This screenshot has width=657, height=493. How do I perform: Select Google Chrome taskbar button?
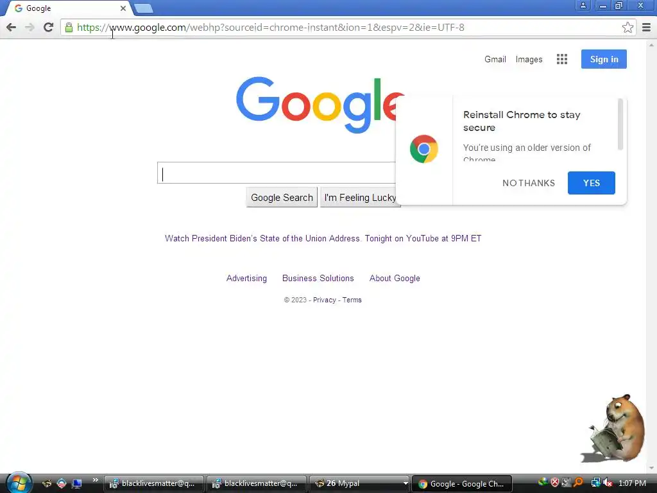click(x=462, y=484)
